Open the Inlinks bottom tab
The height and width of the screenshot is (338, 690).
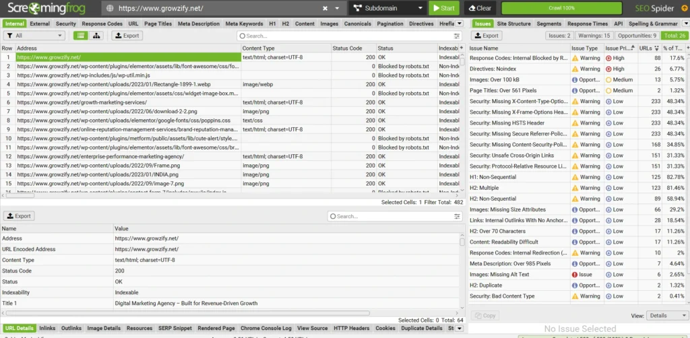coord(48,328)
